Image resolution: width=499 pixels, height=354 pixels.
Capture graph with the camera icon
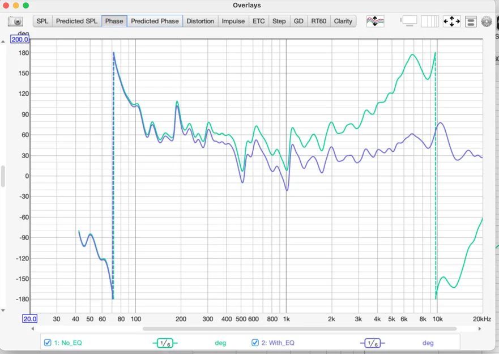(15, 22)
